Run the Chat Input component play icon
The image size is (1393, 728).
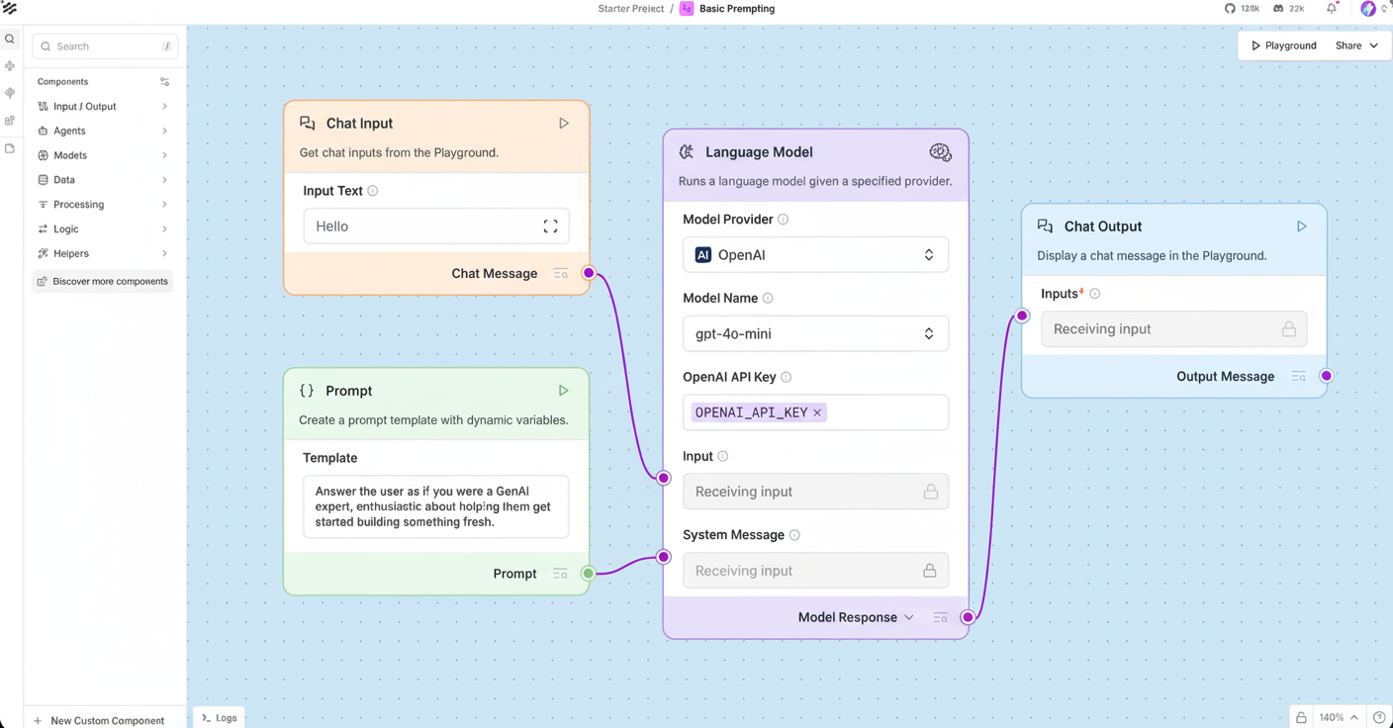coord(564,124)
